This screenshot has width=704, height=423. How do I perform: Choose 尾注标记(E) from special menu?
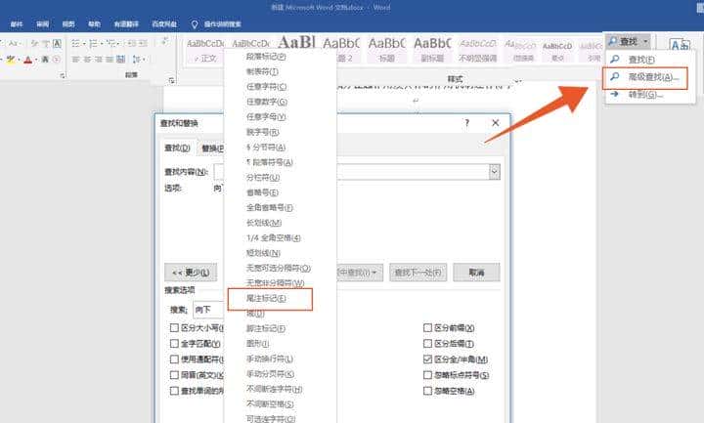(266, 298)
